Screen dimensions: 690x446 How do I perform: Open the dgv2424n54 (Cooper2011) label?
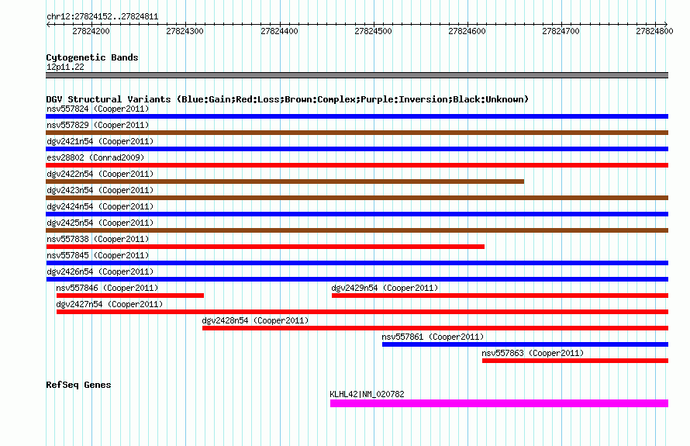100,206
